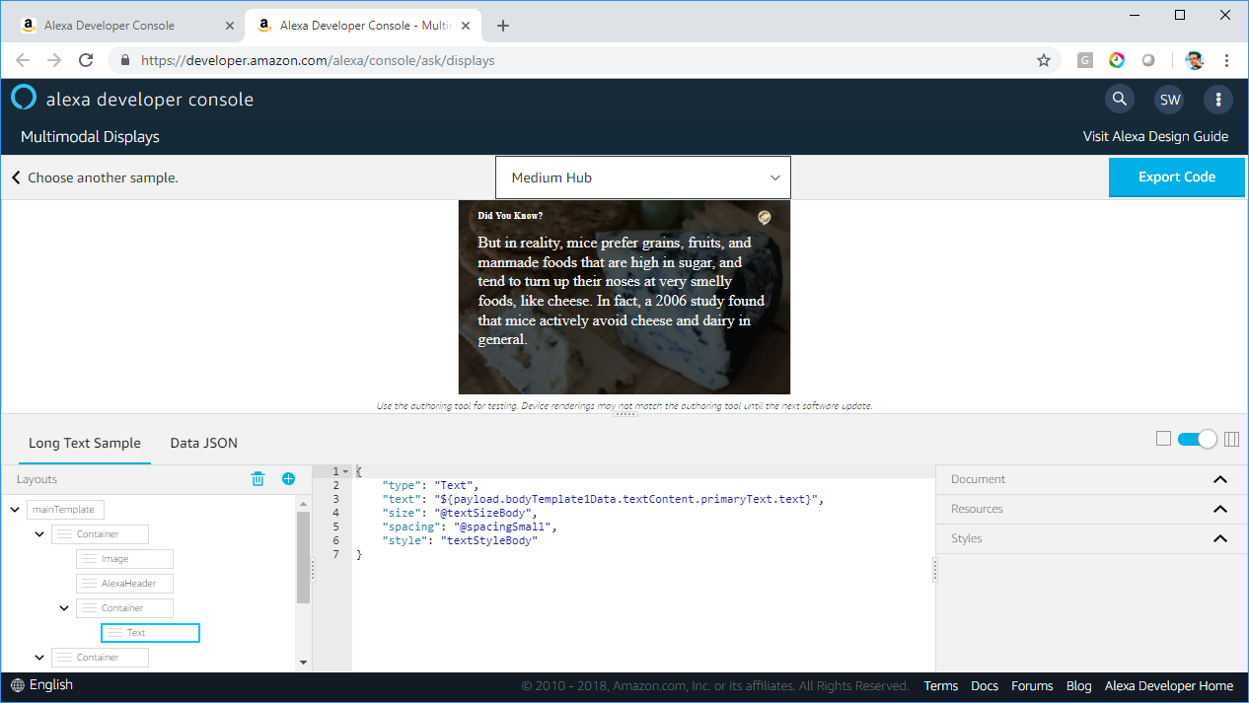Select the AlexaHeader tree item
Viewport: 1249px width, 703px height.
coord(125,584)
